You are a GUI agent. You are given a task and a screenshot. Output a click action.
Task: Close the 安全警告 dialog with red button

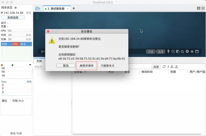tap(48, 31)
